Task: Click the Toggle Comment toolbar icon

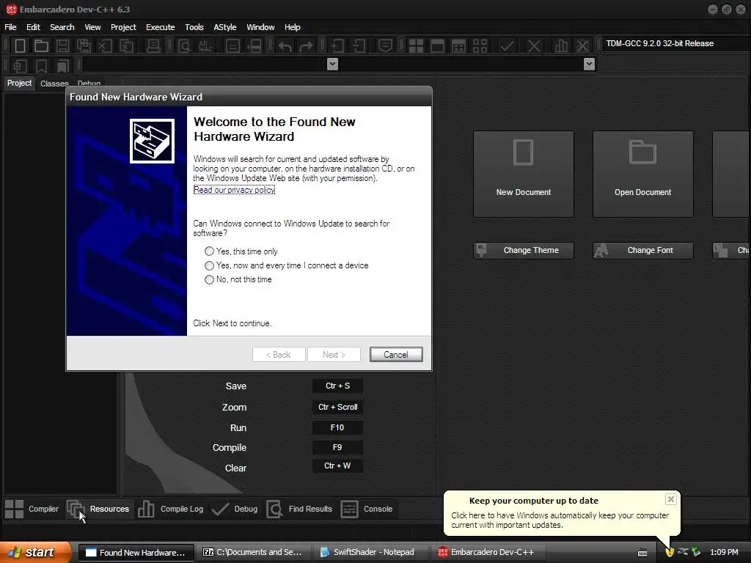Action: coord(384,46)
